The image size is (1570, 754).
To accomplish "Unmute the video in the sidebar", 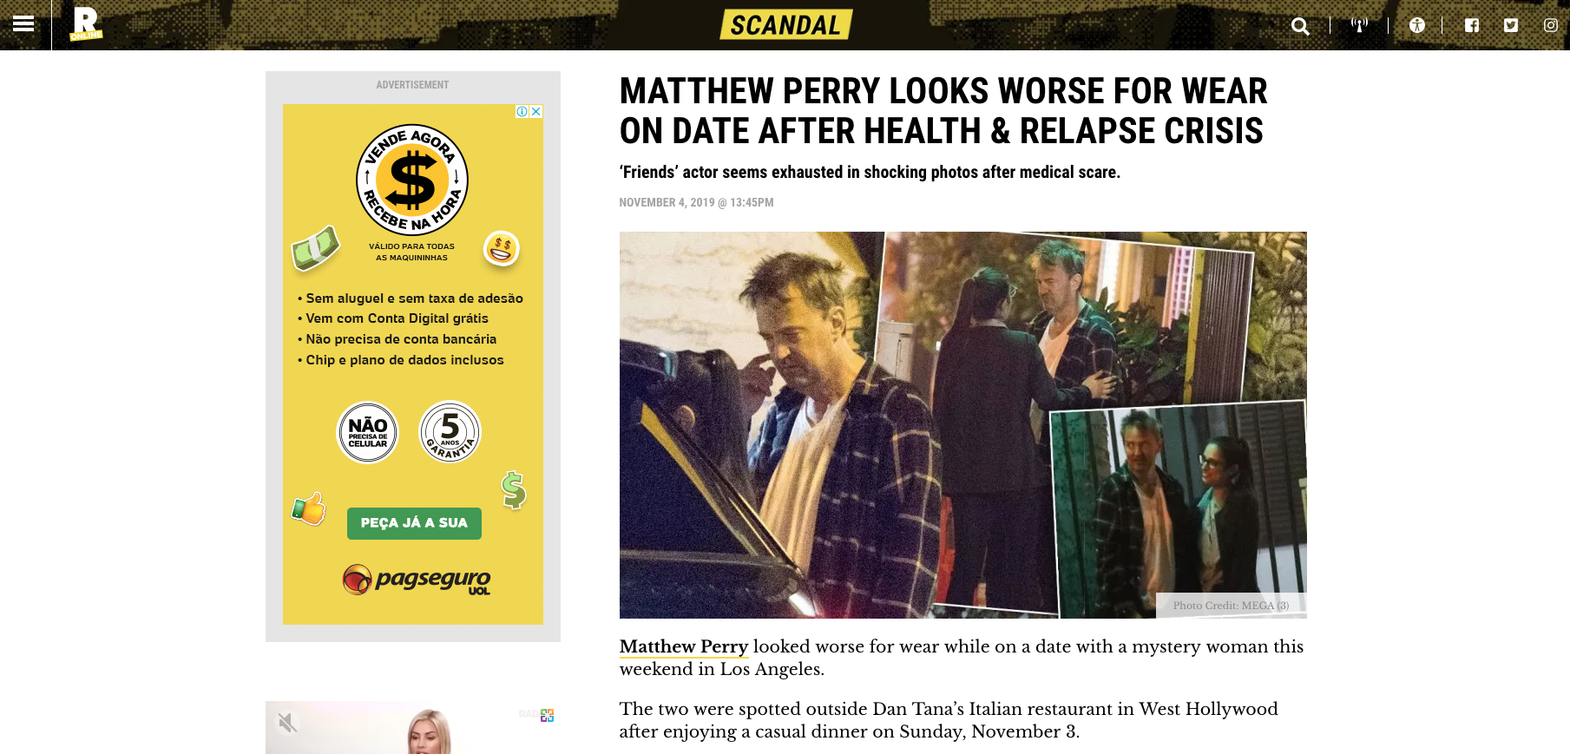I will pyautogui.click(x=287, y=722).
